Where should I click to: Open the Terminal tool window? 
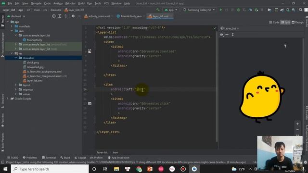coord(49,158)
